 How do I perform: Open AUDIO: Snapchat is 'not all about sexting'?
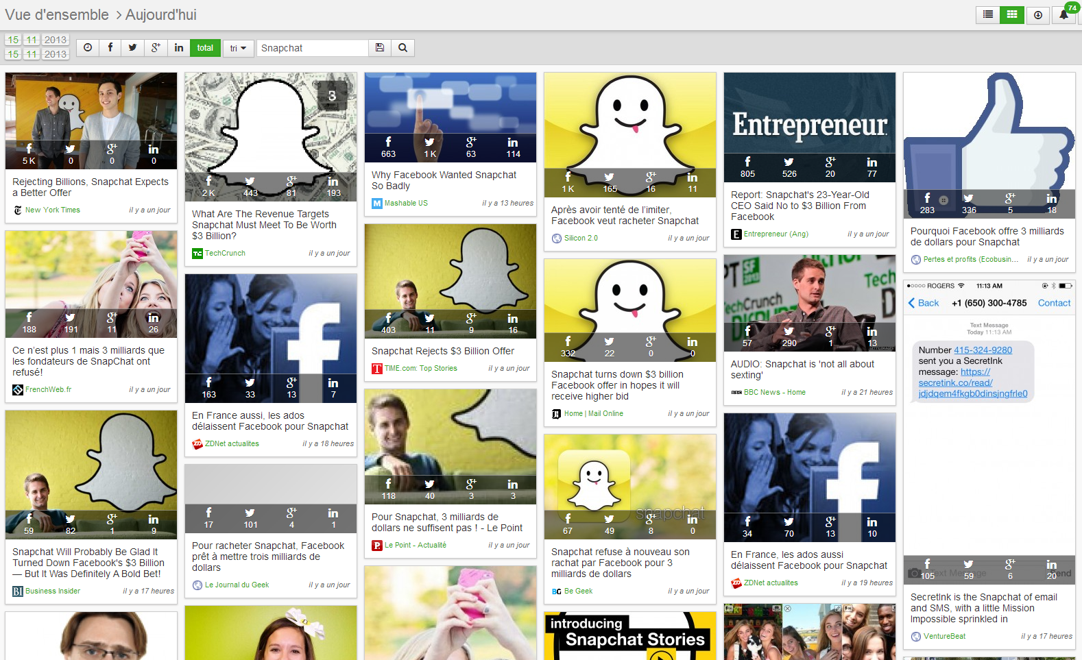(x=802, y=369)
